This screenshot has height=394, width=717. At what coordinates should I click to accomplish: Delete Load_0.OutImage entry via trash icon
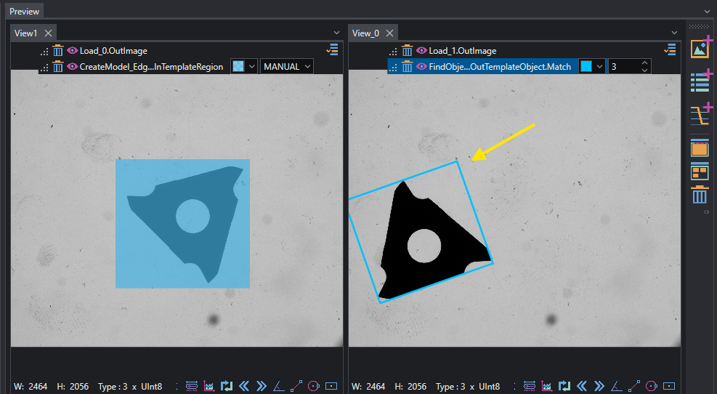pos(57,51)
